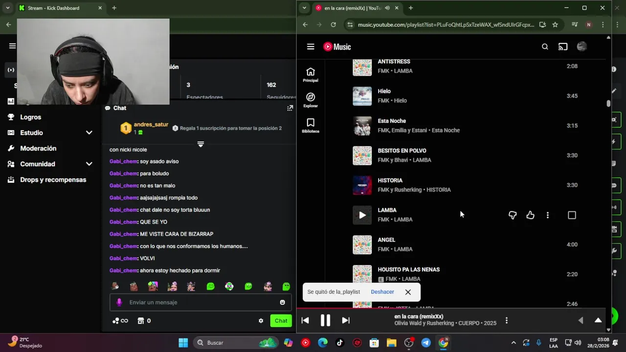Skip to the next track
626x352 pixels.
(346, 320)
